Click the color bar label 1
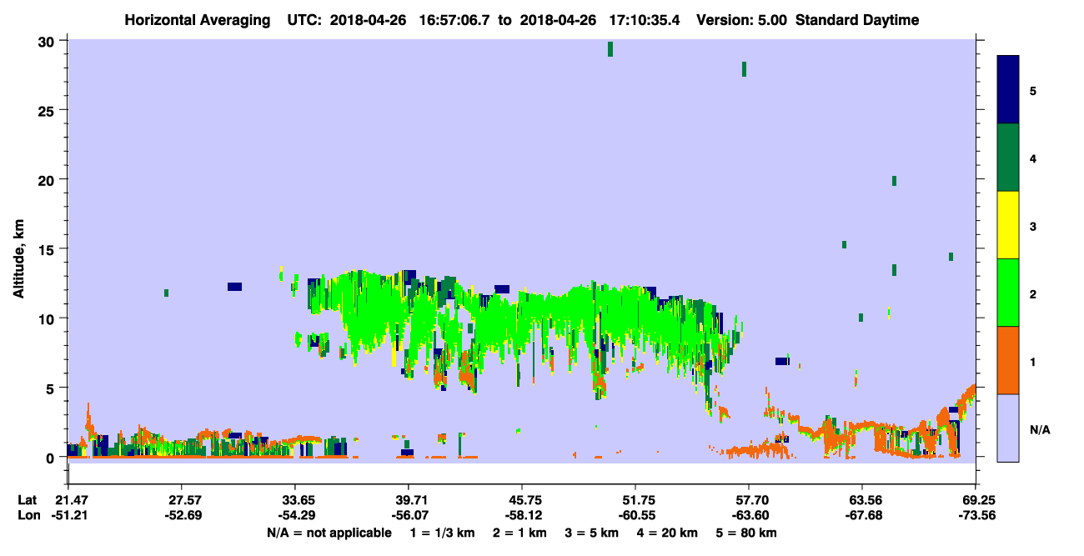This screenshot has height=556, width=1084. 1032,360
